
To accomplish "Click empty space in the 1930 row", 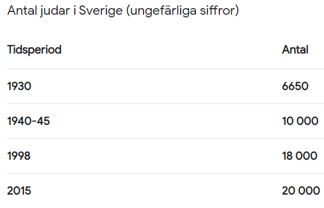I will pos(155,86).
